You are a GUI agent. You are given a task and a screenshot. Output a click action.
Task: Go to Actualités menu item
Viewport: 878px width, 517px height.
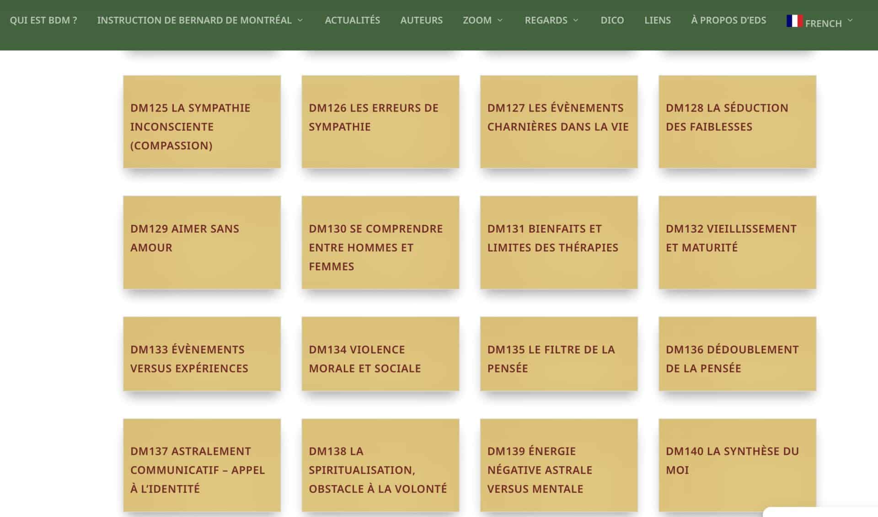point(352,20)
